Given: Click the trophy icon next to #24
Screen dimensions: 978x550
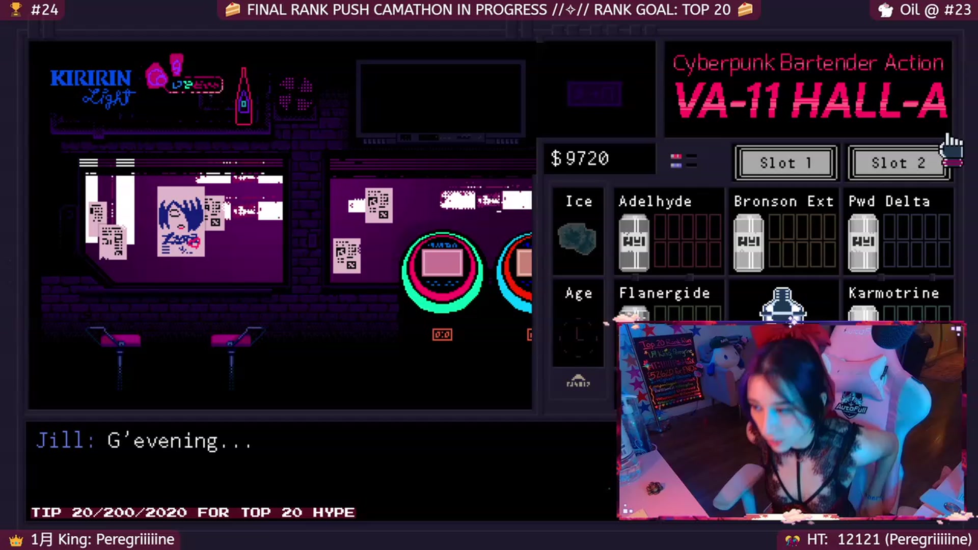Looking at the screenshot, I should coord(16,9).
